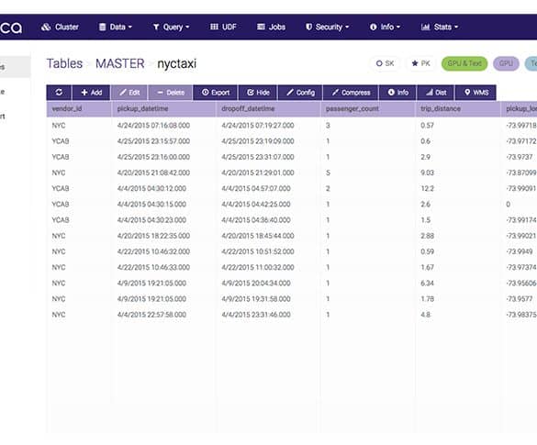The width and height of the screenshot is (537, 445).
Task: Select pickup cell 4/20/2015 21:08:42.000
Action: point(153,172)
